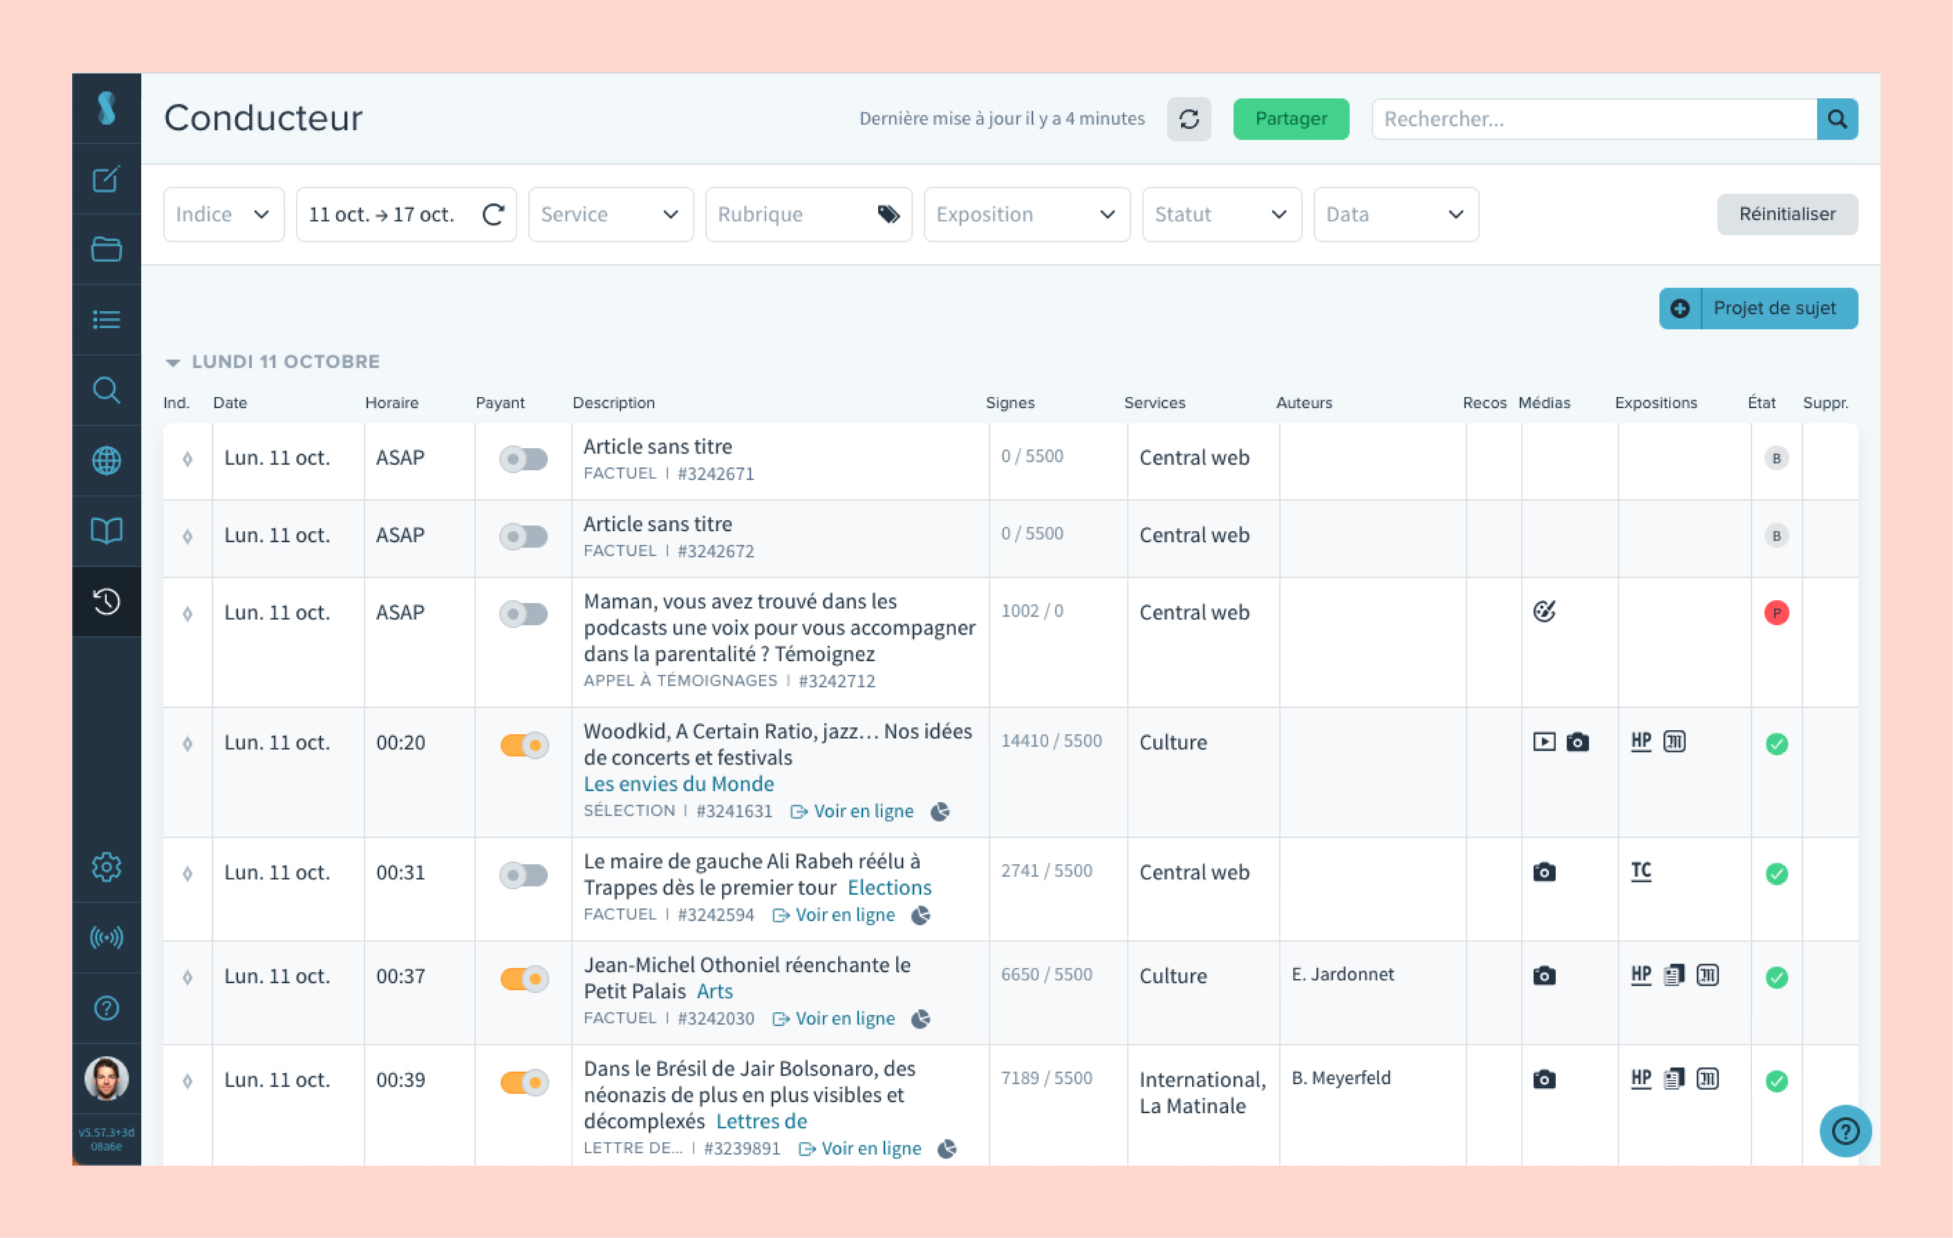The width and height of the screenshot is (1953, 1238).
Task: Open the Service dropdown filter
Action: click(x=610, y=214)
